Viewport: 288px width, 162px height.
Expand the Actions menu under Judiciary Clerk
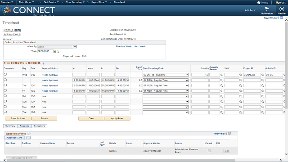click(x=8, y=39)
